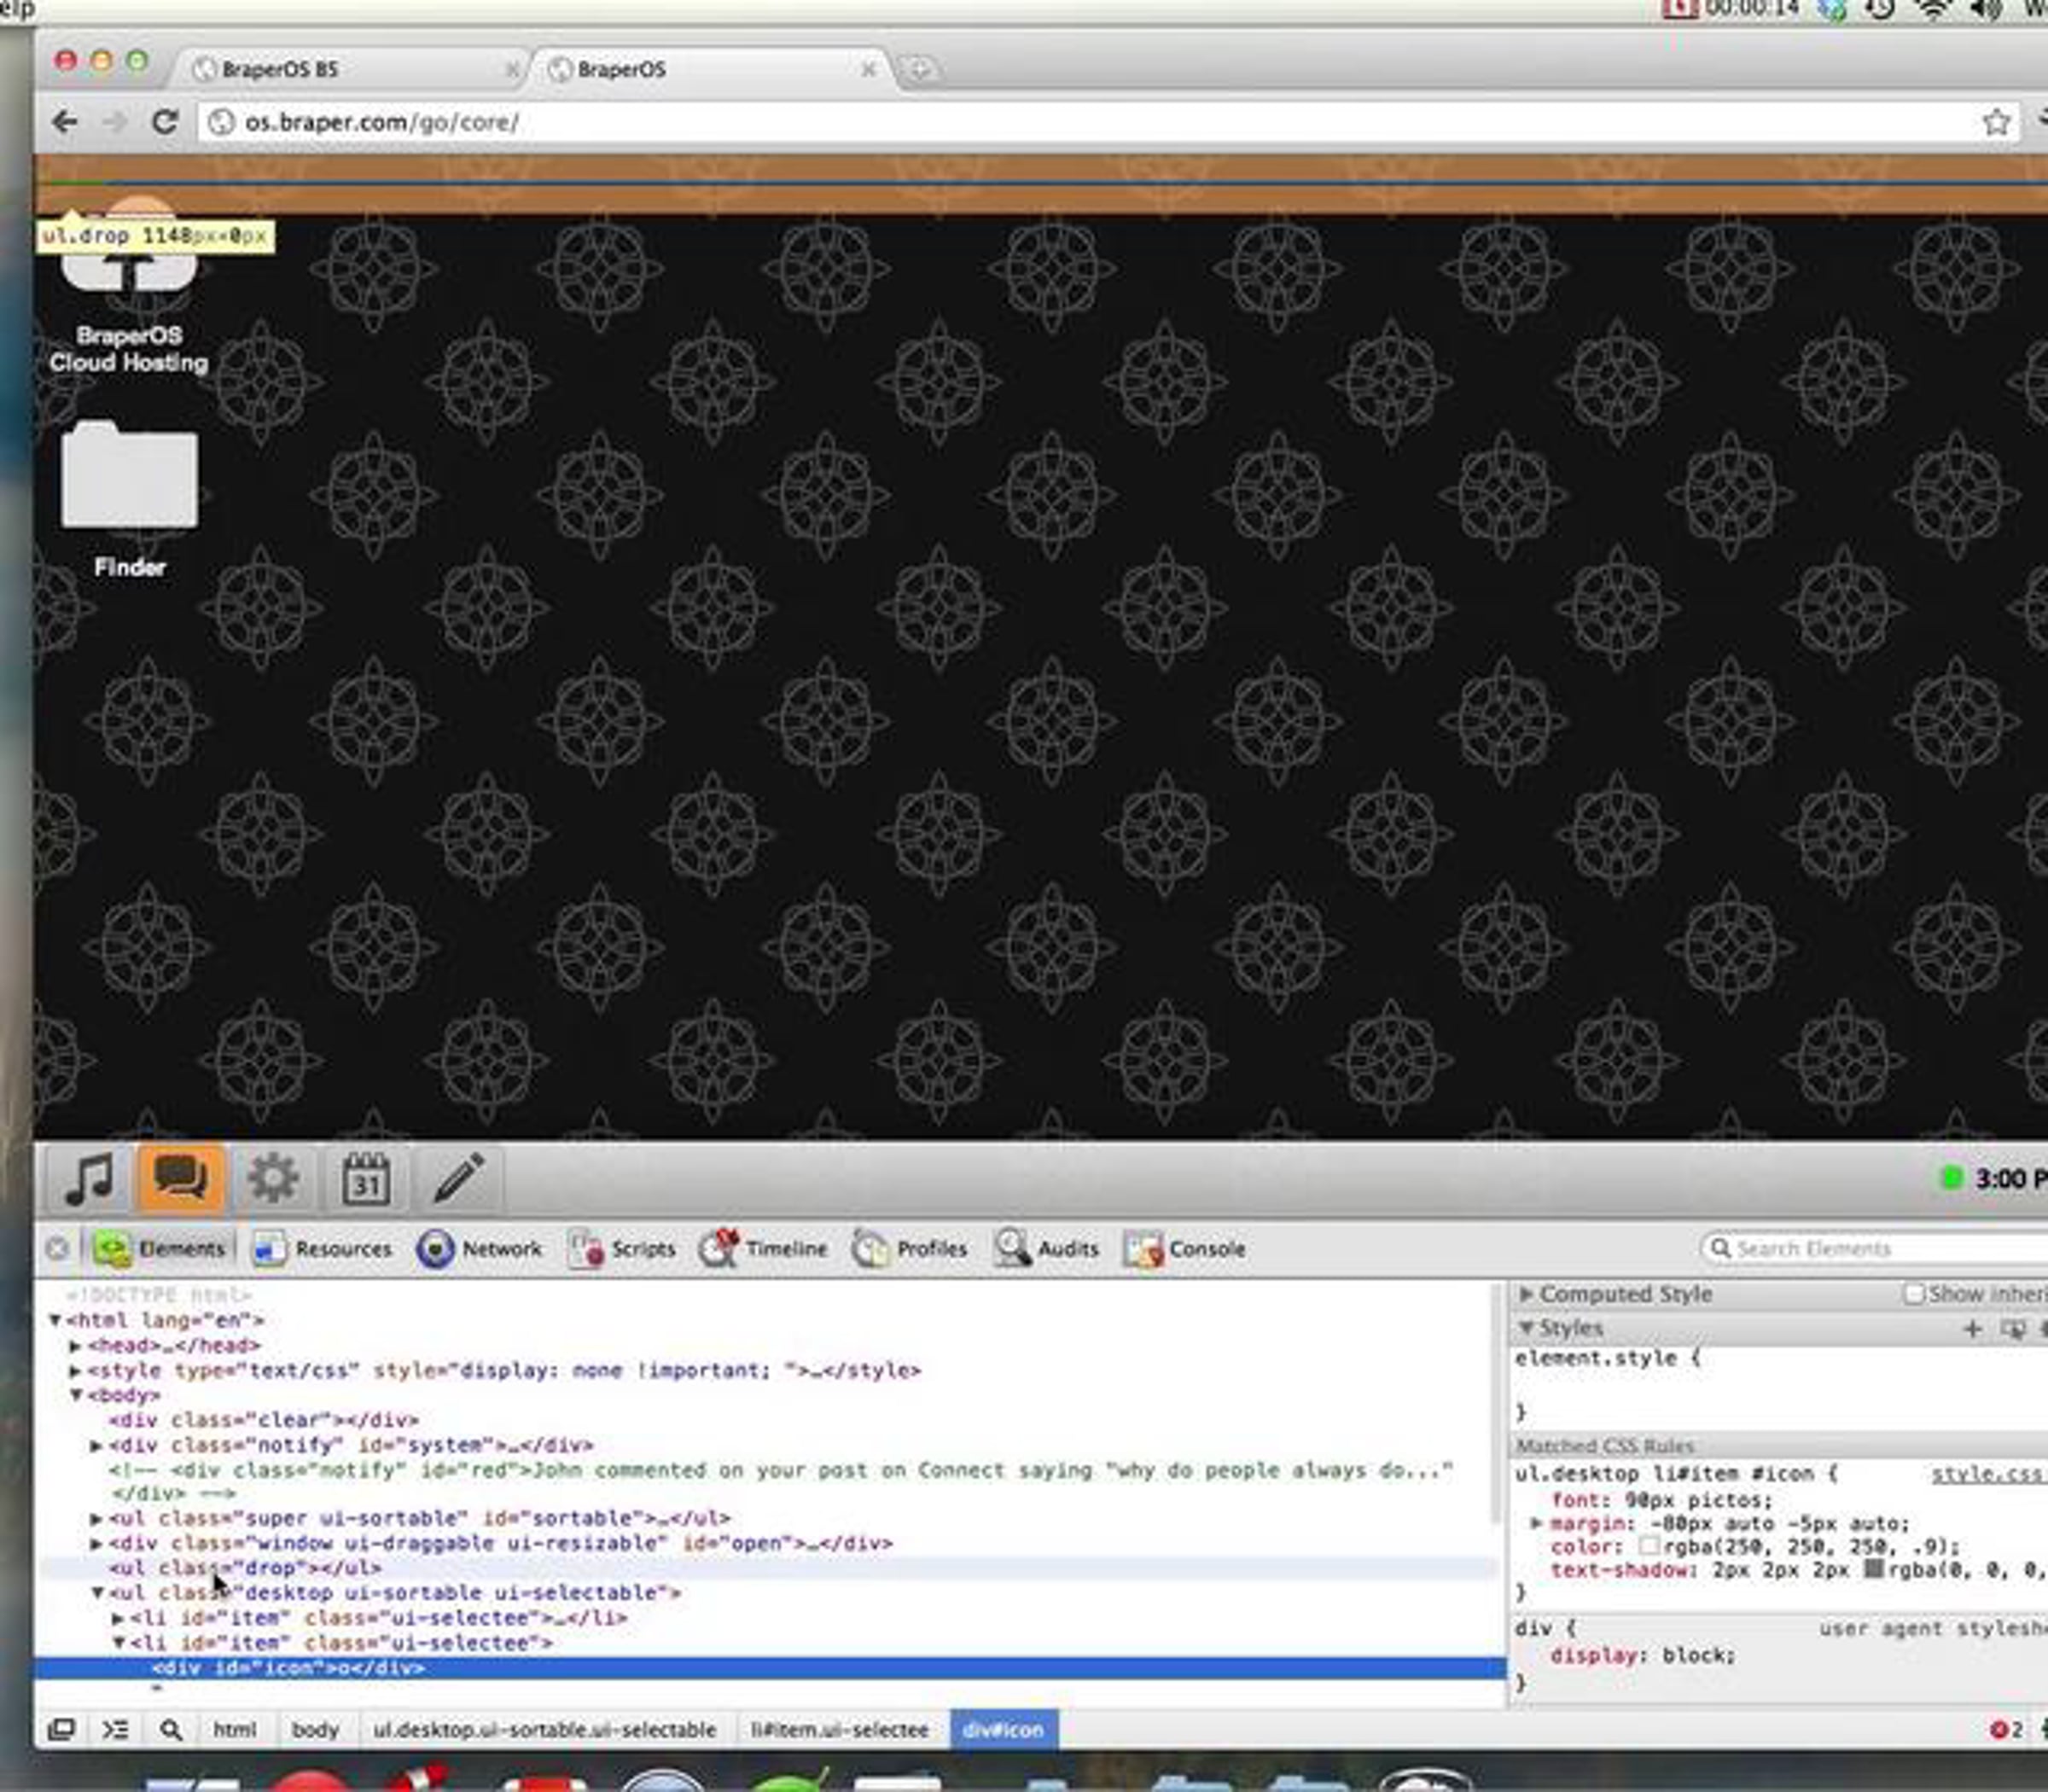Expand the head element node
The height and width of the screenshot is (1792, 2048).
tap(75, 1345)
